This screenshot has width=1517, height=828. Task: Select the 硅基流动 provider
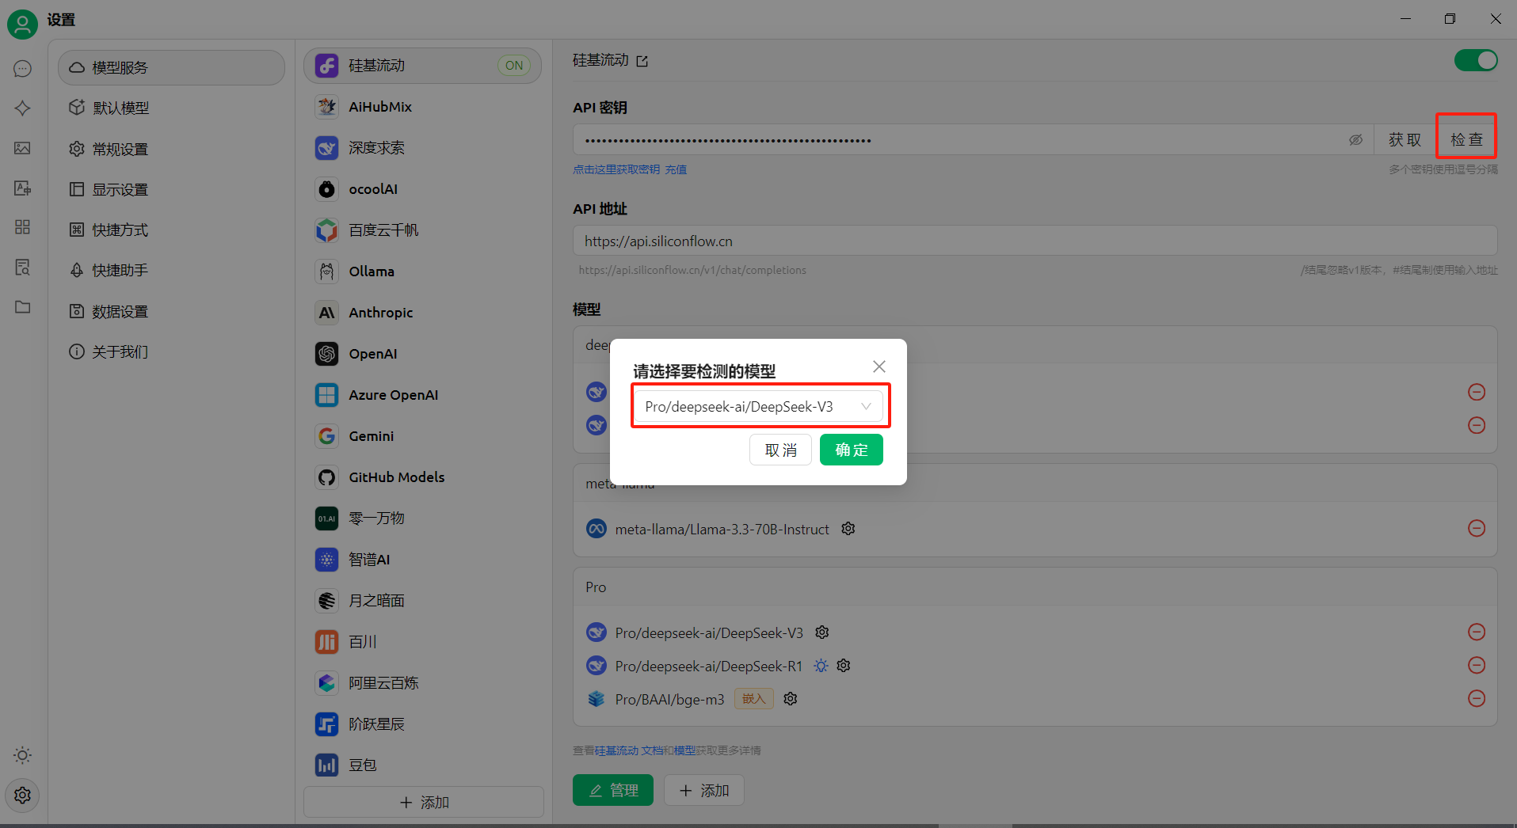coord(423,66)
